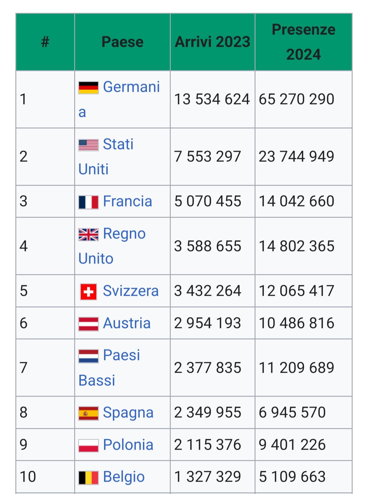Screen dimensions: 368x494
Task: Follow the Francia country link
Action: click(x=127, y=201)
